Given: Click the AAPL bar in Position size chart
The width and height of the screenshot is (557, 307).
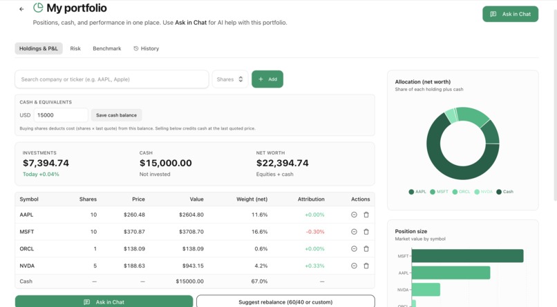Looking at the screenshot, I should [451, 273].
